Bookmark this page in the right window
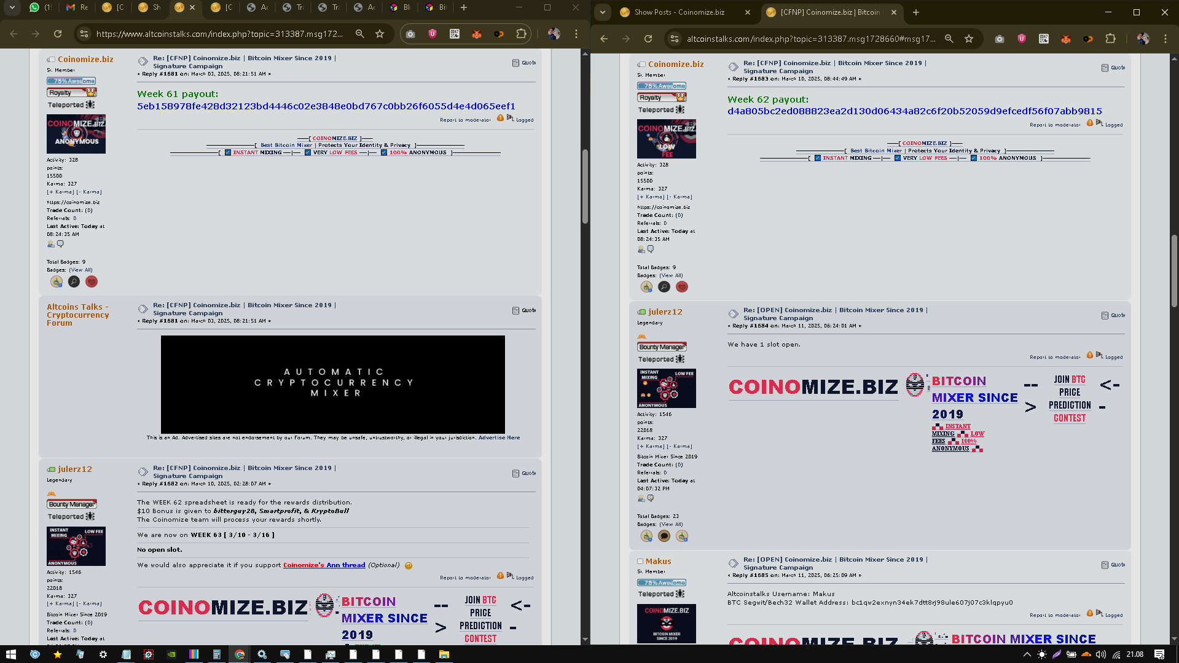The height and width of the screenshot is (663, 1179). [969, 39]
